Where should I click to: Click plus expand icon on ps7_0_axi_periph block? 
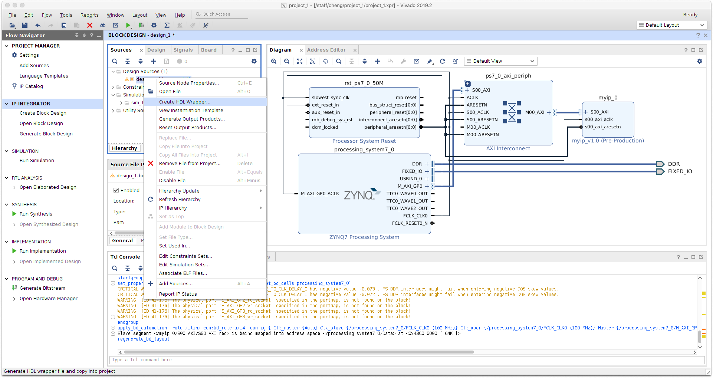(x=468, y=84)
